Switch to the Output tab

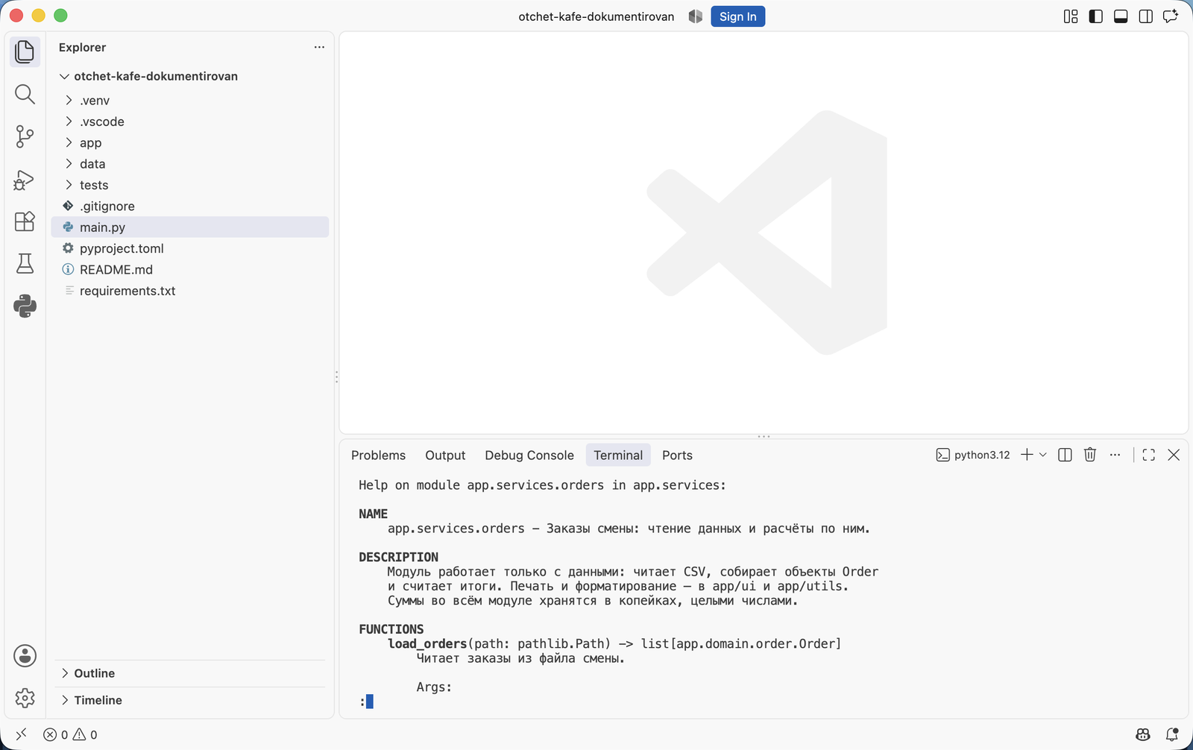(445, 455)
